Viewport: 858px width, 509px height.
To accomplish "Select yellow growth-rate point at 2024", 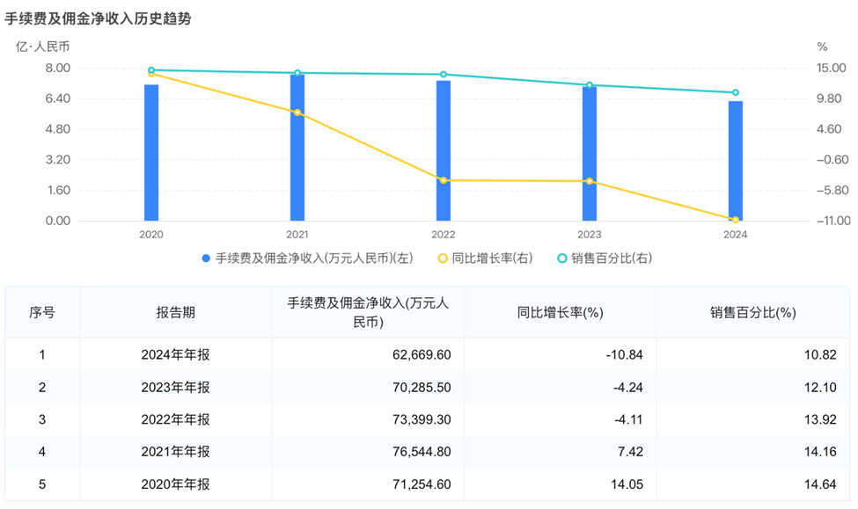I will [735, 219].
